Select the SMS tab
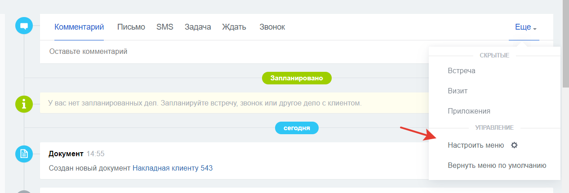569x193 pixels. [165, 27]
